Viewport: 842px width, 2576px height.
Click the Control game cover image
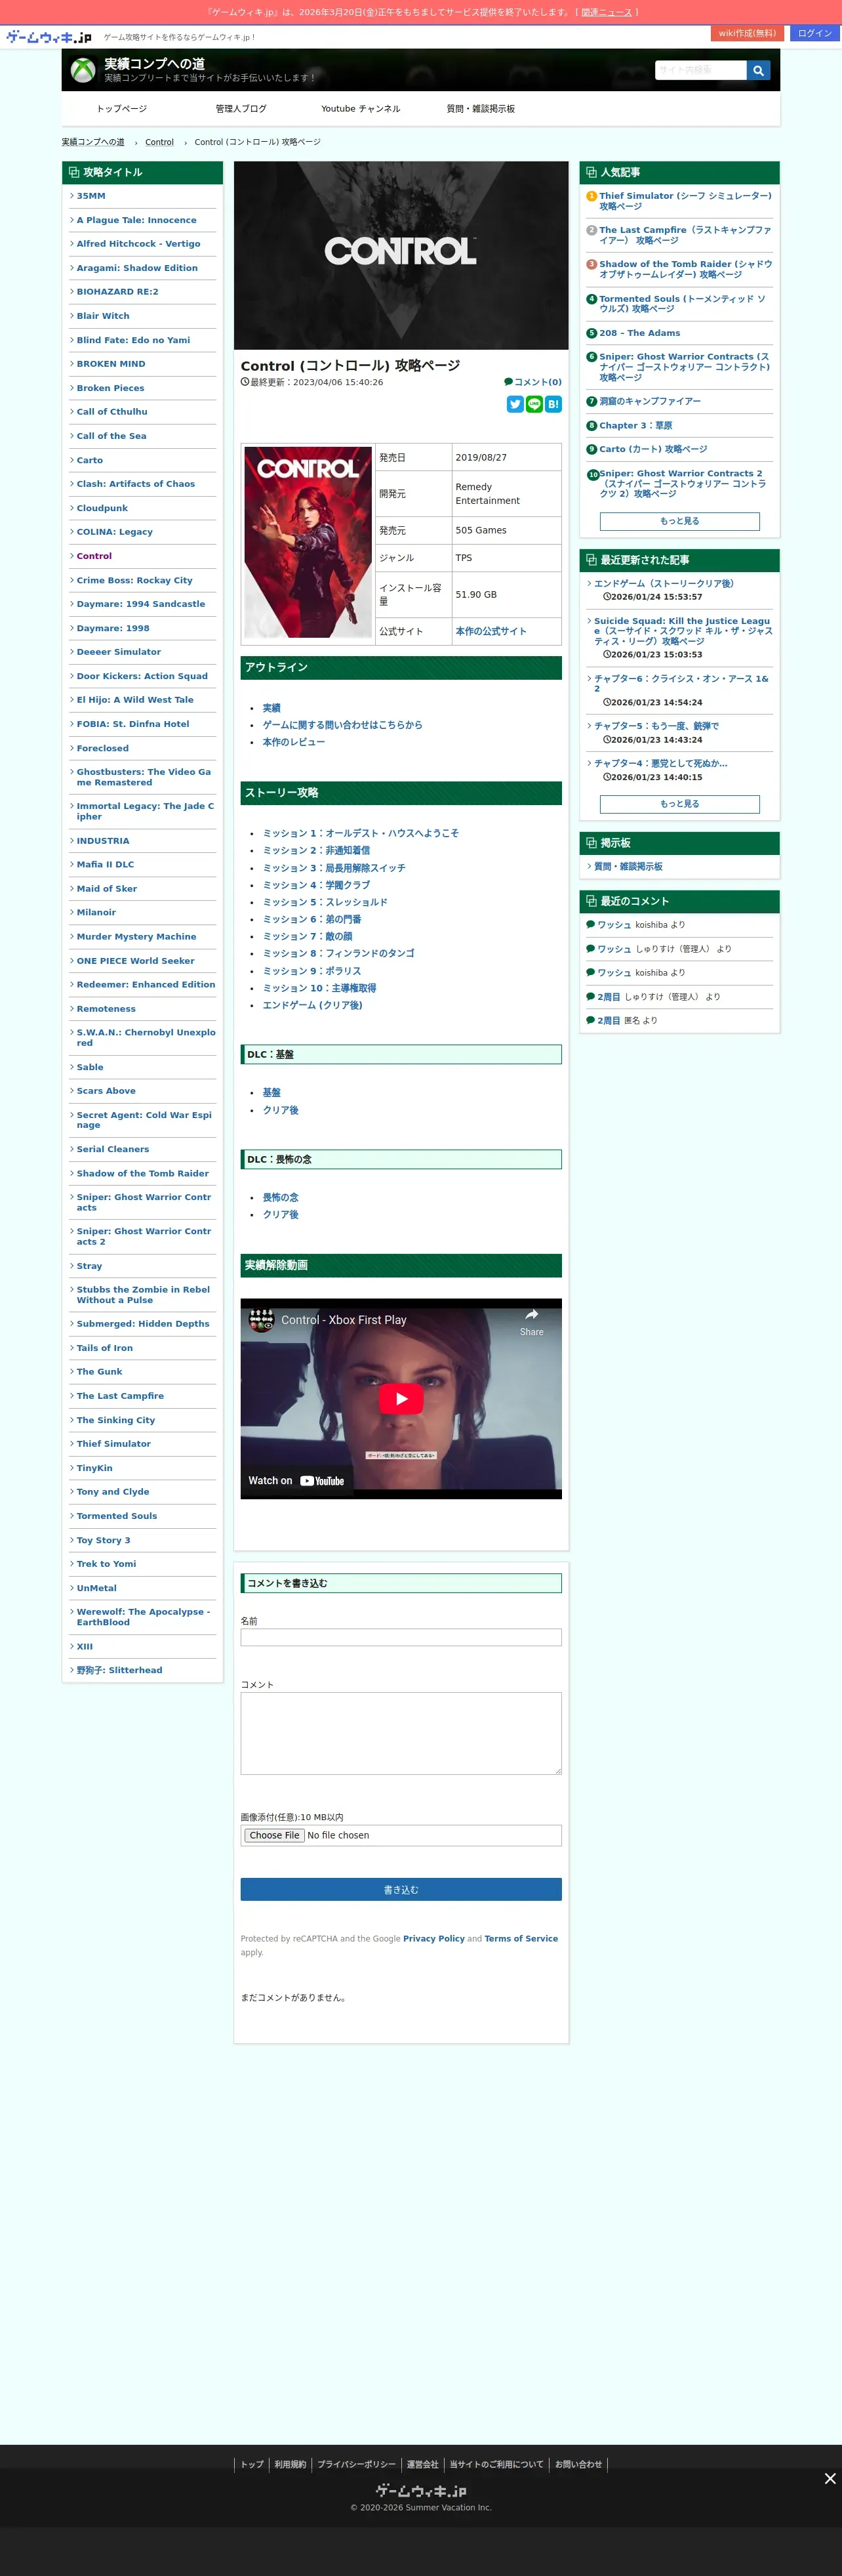click(x=308, y=542)
